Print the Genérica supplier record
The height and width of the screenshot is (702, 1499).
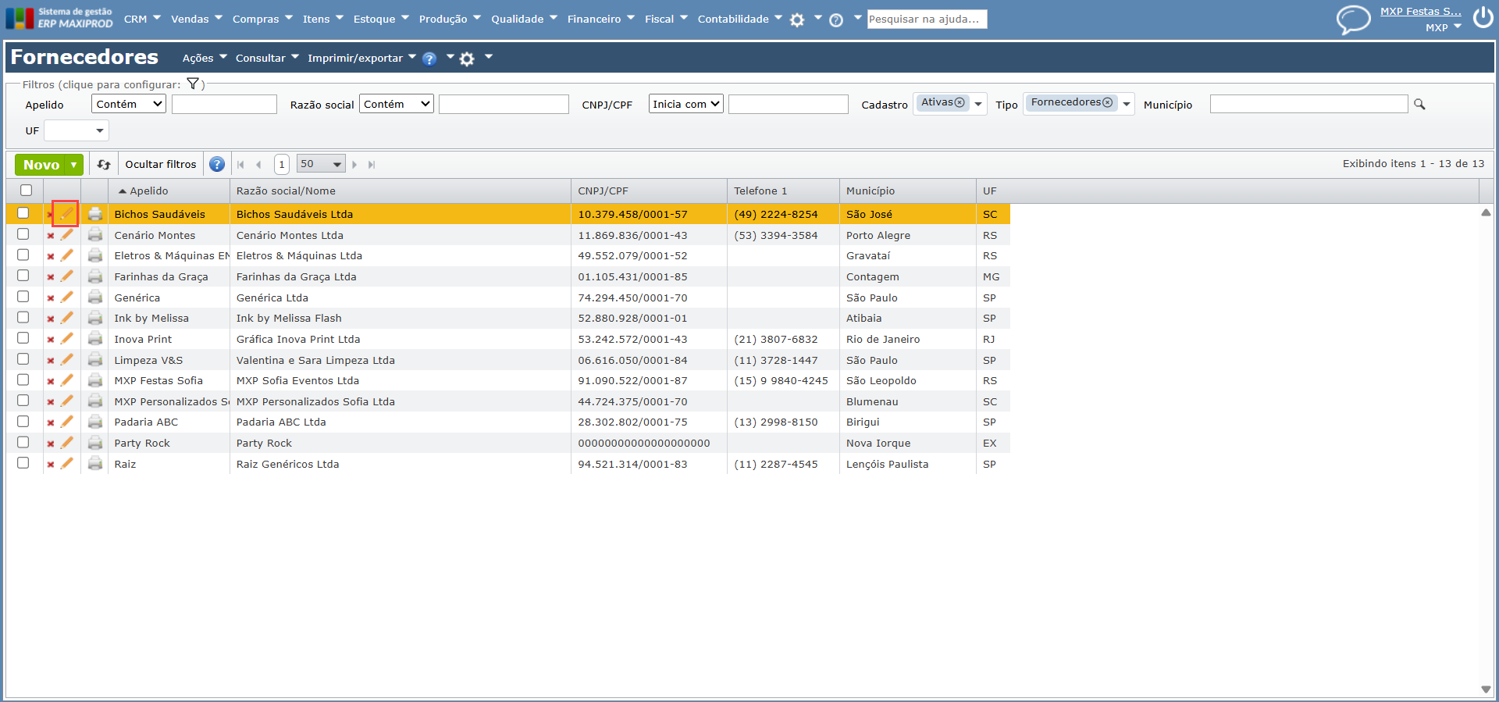coord(95,298)
